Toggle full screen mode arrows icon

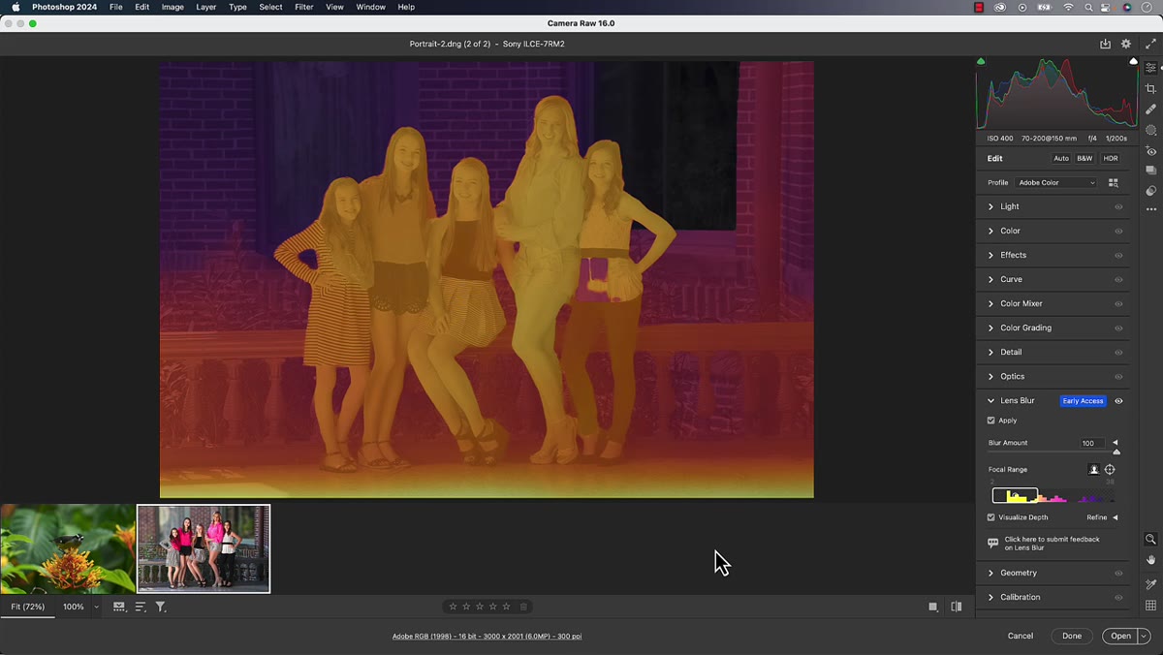point(1150,44)
